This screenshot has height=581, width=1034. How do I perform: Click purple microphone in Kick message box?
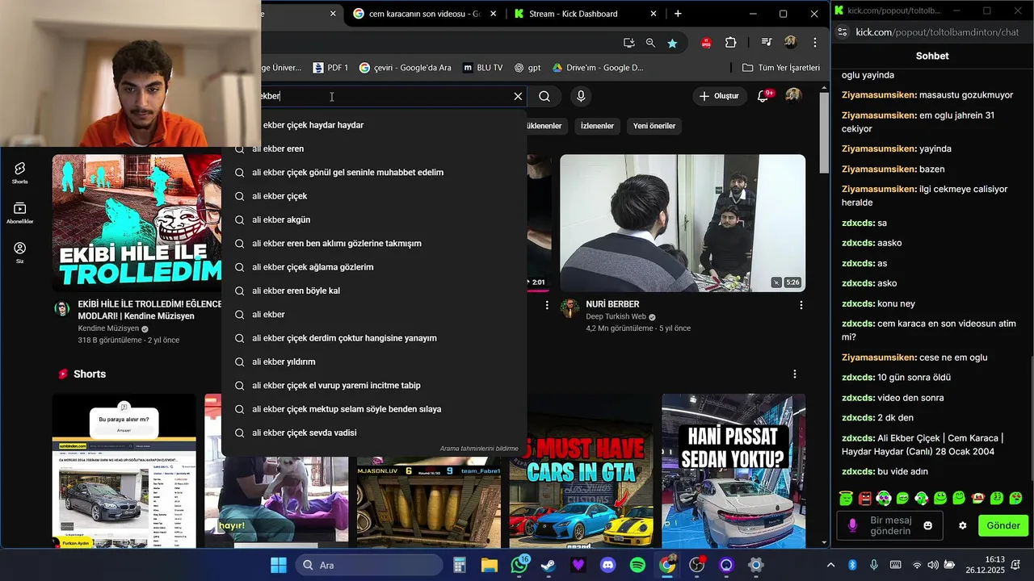click(852, 525)
